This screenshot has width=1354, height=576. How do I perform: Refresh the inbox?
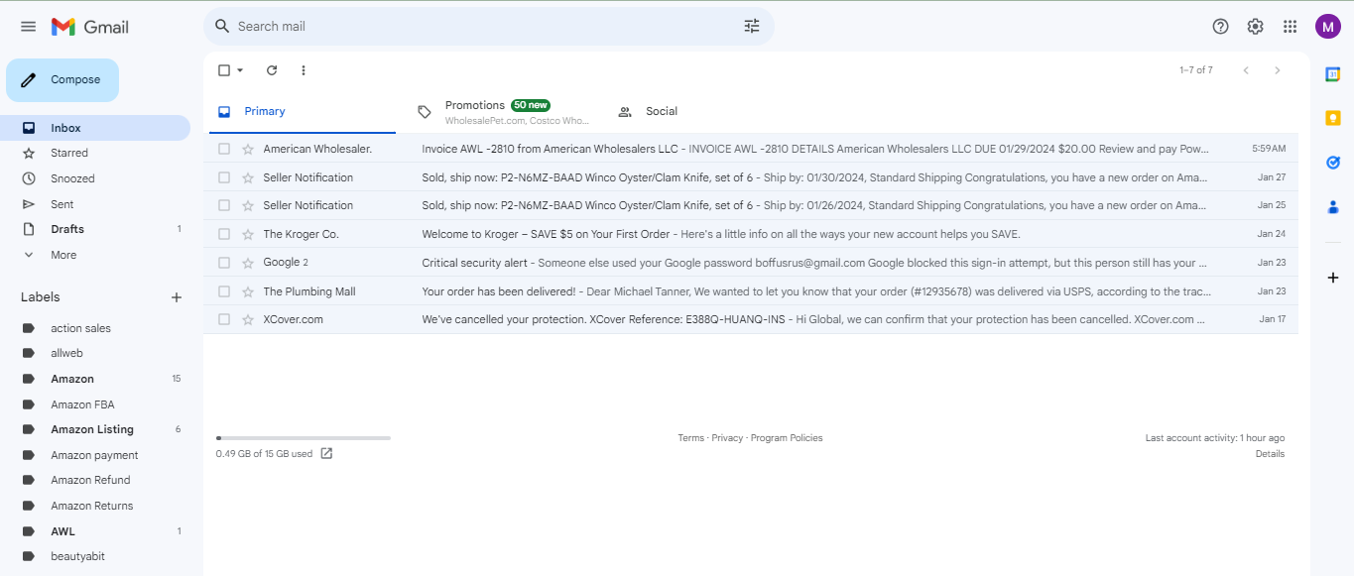coord(272,70)
